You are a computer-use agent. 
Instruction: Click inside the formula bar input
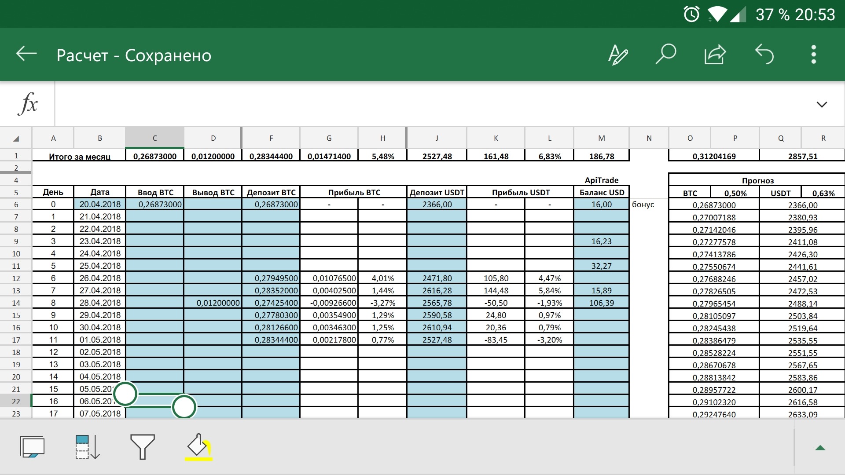pyautogui.click(x=431, y=104)
